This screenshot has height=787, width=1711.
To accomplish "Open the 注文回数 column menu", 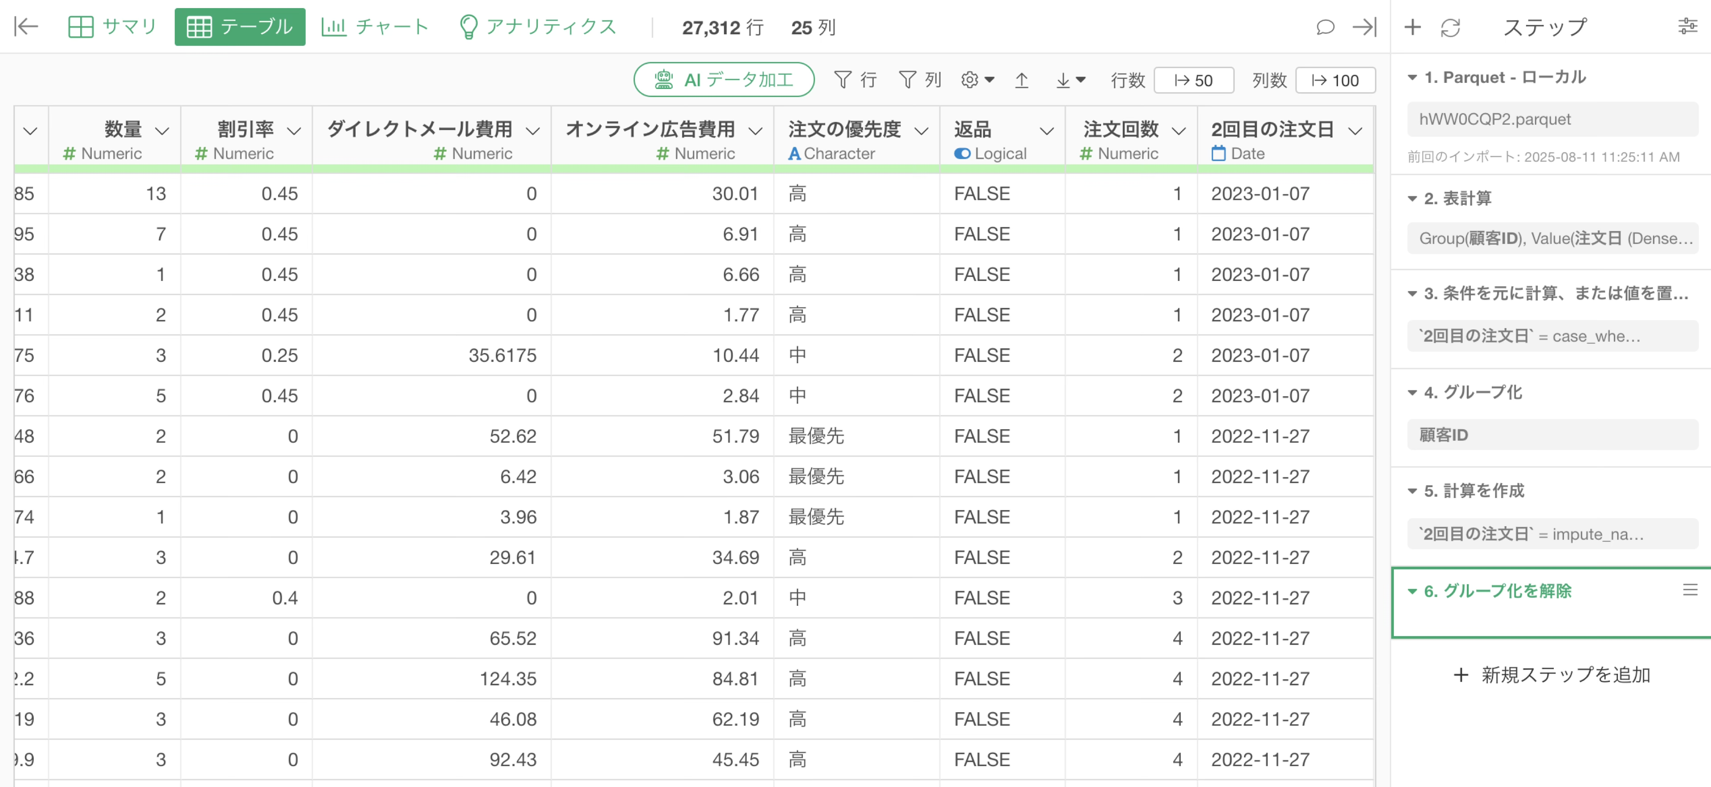I will coord(1178,131).
